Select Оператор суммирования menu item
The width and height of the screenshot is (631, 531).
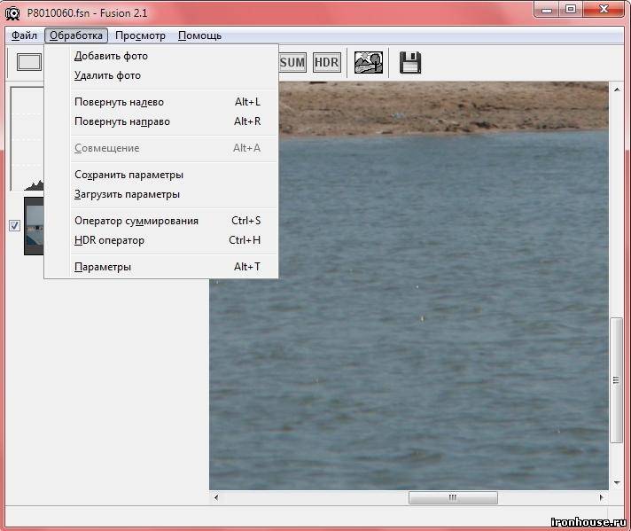[x=136, y=221]
